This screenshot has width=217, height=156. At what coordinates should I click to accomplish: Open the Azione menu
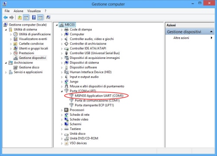click(x=18, y=11)
